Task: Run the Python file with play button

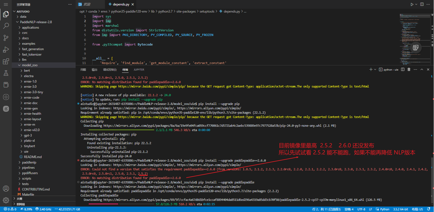Action: (x=412, y=4)
